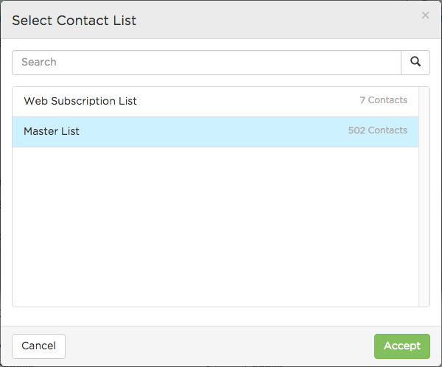
Task: Click the 7 Contacts count label
Action: pyautogui.click(x=383, y=100)
